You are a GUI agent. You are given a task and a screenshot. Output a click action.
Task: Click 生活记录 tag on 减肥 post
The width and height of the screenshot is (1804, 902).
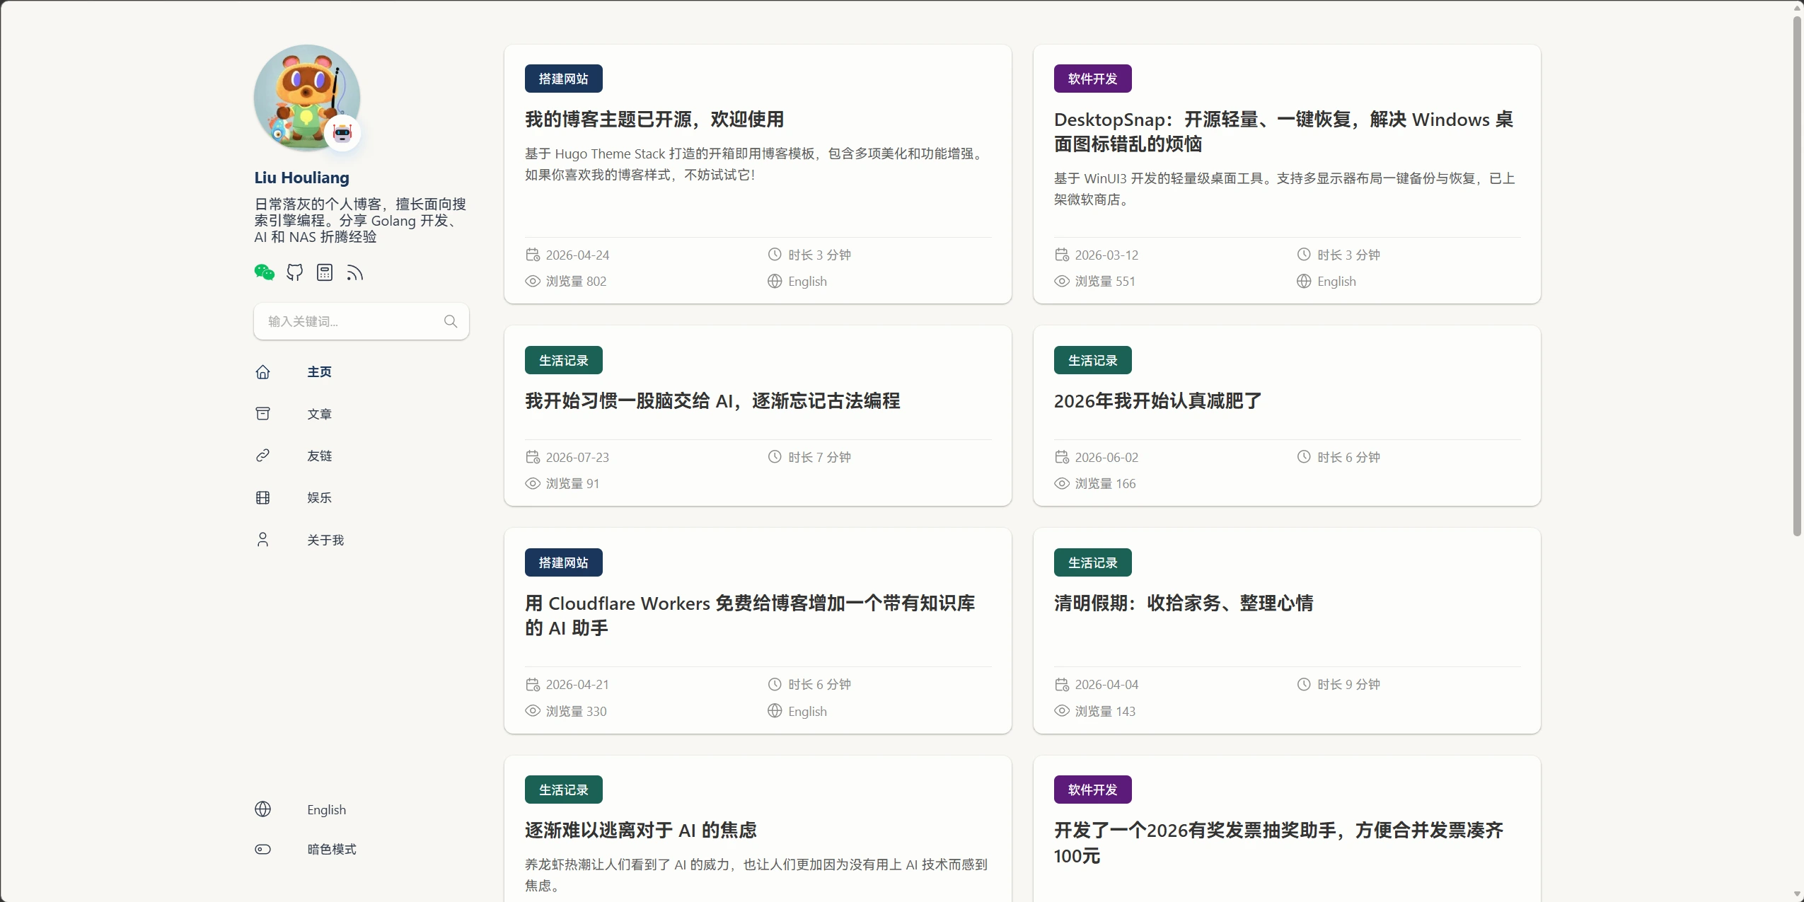click(x=1092, y=360)
